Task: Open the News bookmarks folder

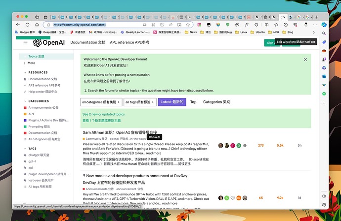Action: pyautogui.click(x=191, y=32)
